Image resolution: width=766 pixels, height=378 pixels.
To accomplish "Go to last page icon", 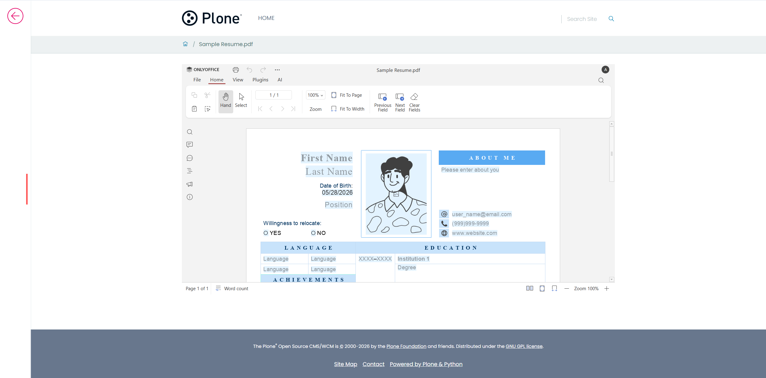I will 293,109.
